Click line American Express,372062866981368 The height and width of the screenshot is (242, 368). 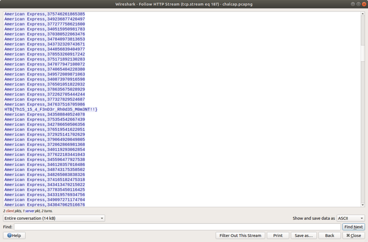click(45, 145)
